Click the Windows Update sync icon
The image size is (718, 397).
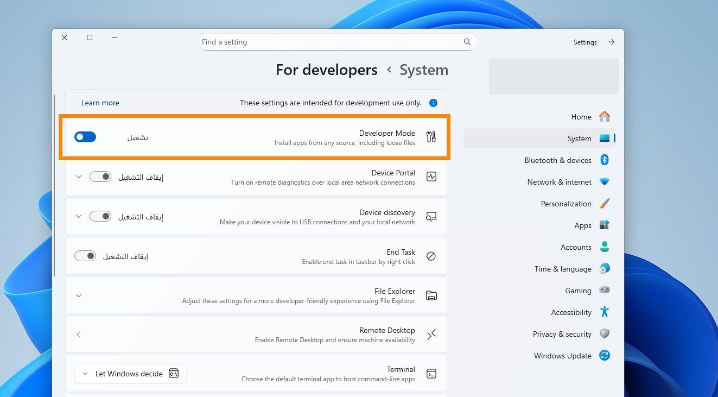click(x=605, y=356)
